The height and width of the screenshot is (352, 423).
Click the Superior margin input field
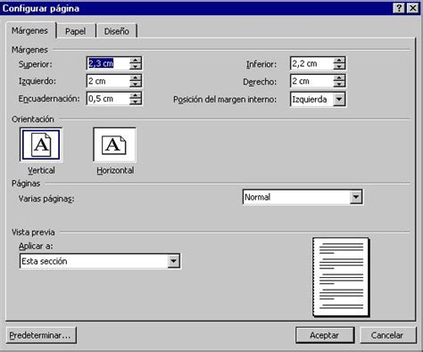pyautogui.click(x=108, y=63)
